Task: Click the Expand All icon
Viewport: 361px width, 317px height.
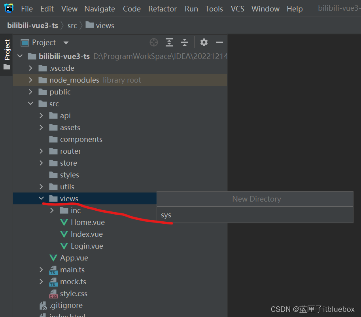Action: 169,42
